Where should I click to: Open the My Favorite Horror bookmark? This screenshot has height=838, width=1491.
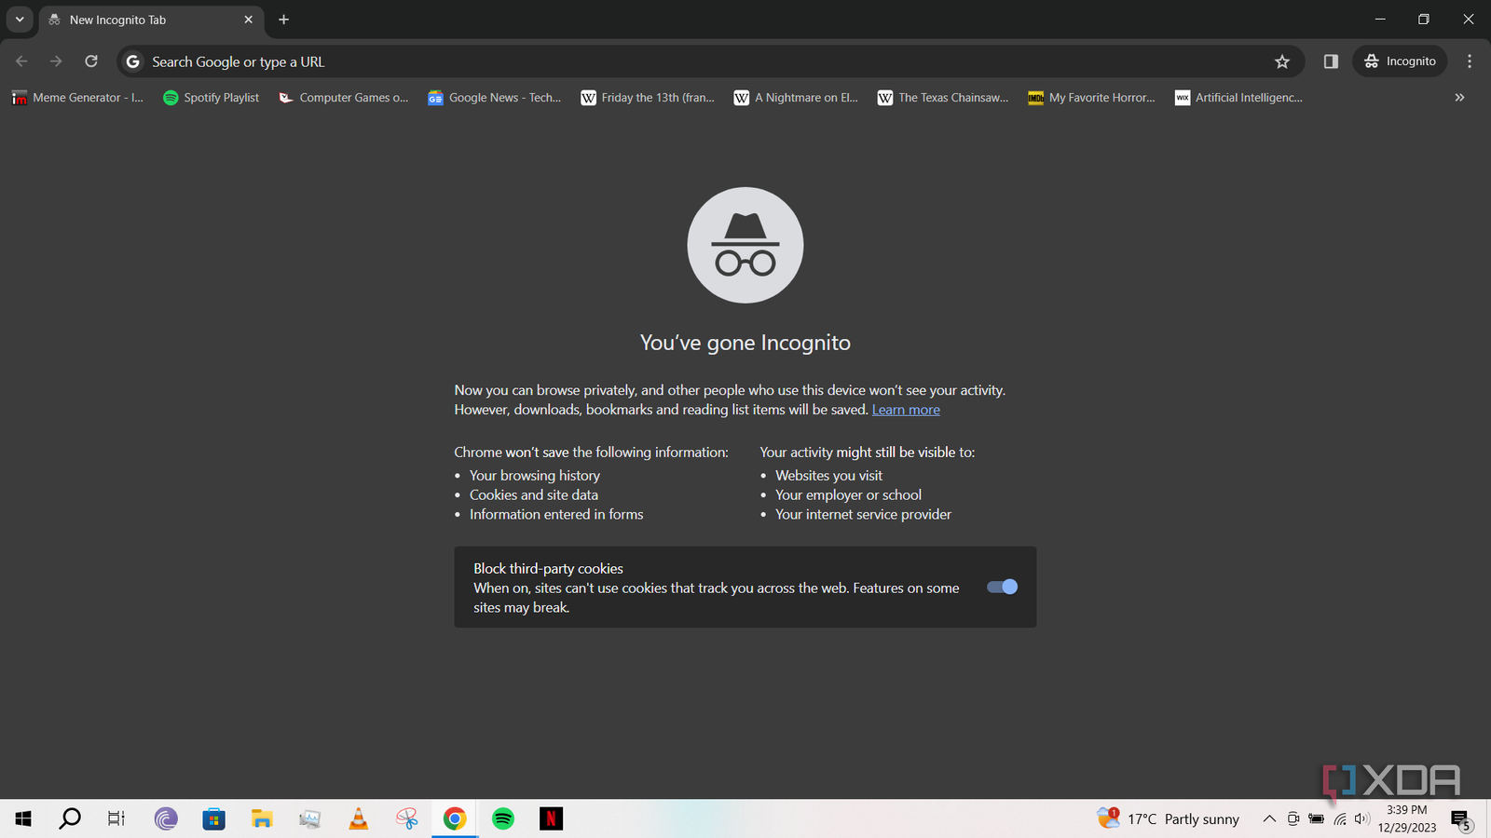(1091, 98)
